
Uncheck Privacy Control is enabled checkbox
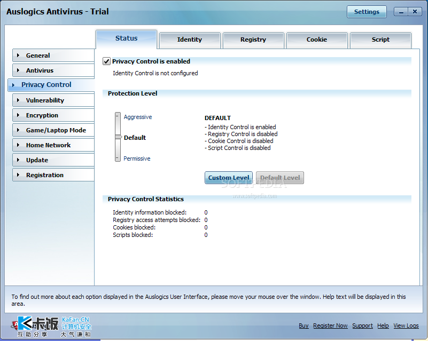click(x=106, y=61)
